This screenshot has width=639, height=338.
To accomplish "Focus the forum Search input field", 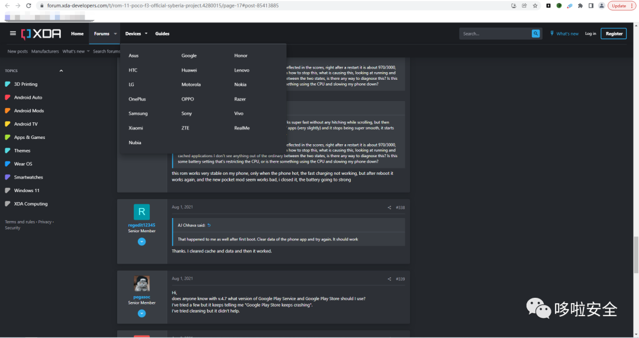I will click(495, 34).
